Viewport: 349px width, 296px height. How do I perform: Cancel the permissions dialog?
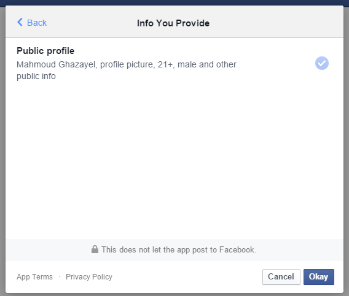coord(281,276)
